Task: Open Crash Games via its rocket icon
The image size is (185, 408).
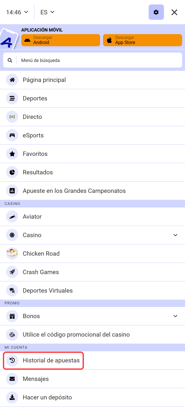Action: (12, 272)
